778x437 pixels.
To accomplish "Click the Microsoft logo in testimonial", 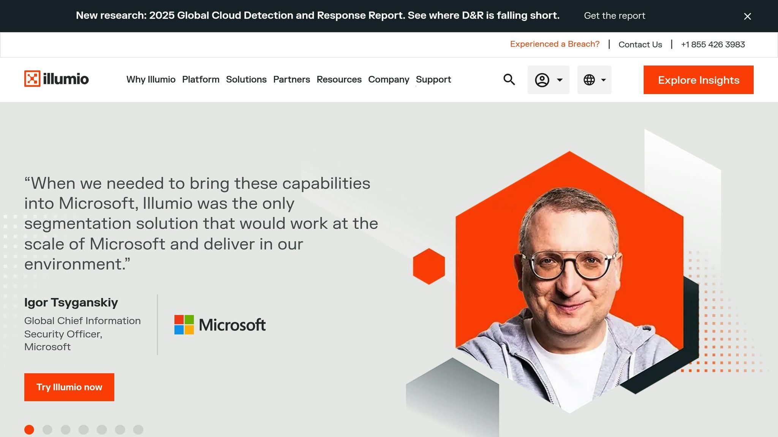I will tap(220, 325).
